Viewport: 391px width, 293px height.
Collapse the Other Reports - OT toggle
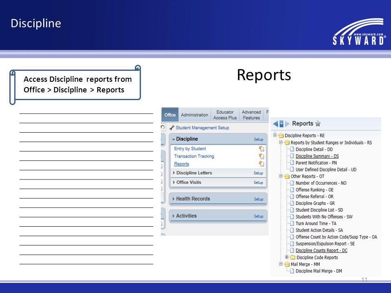(281, 176)
